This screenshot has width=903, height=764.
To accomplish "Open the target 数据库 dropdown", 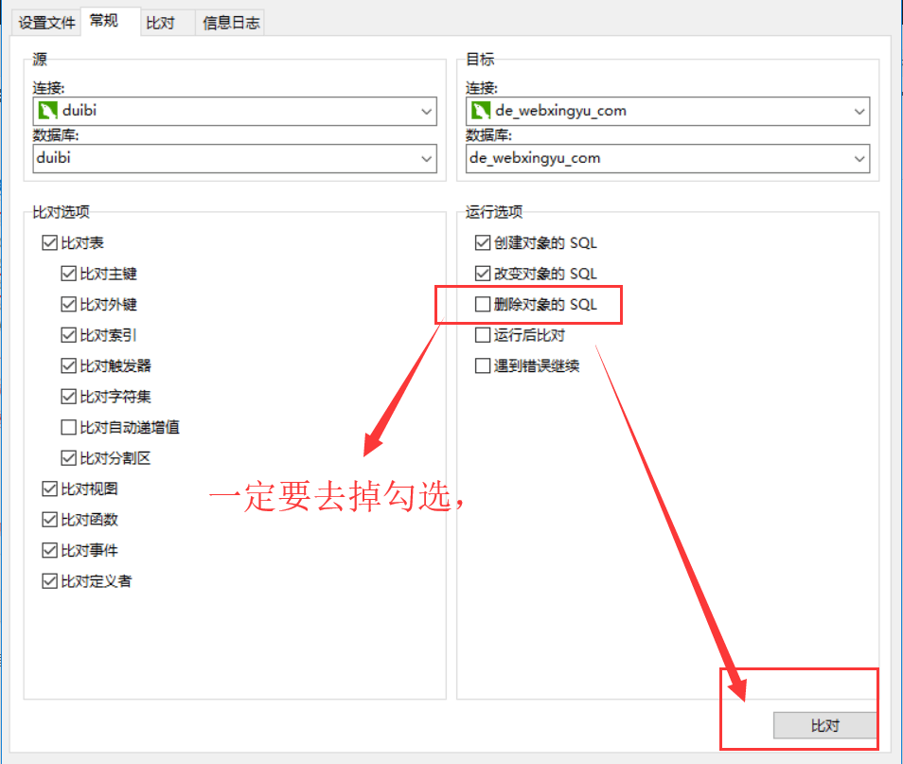I will (859, 158).
